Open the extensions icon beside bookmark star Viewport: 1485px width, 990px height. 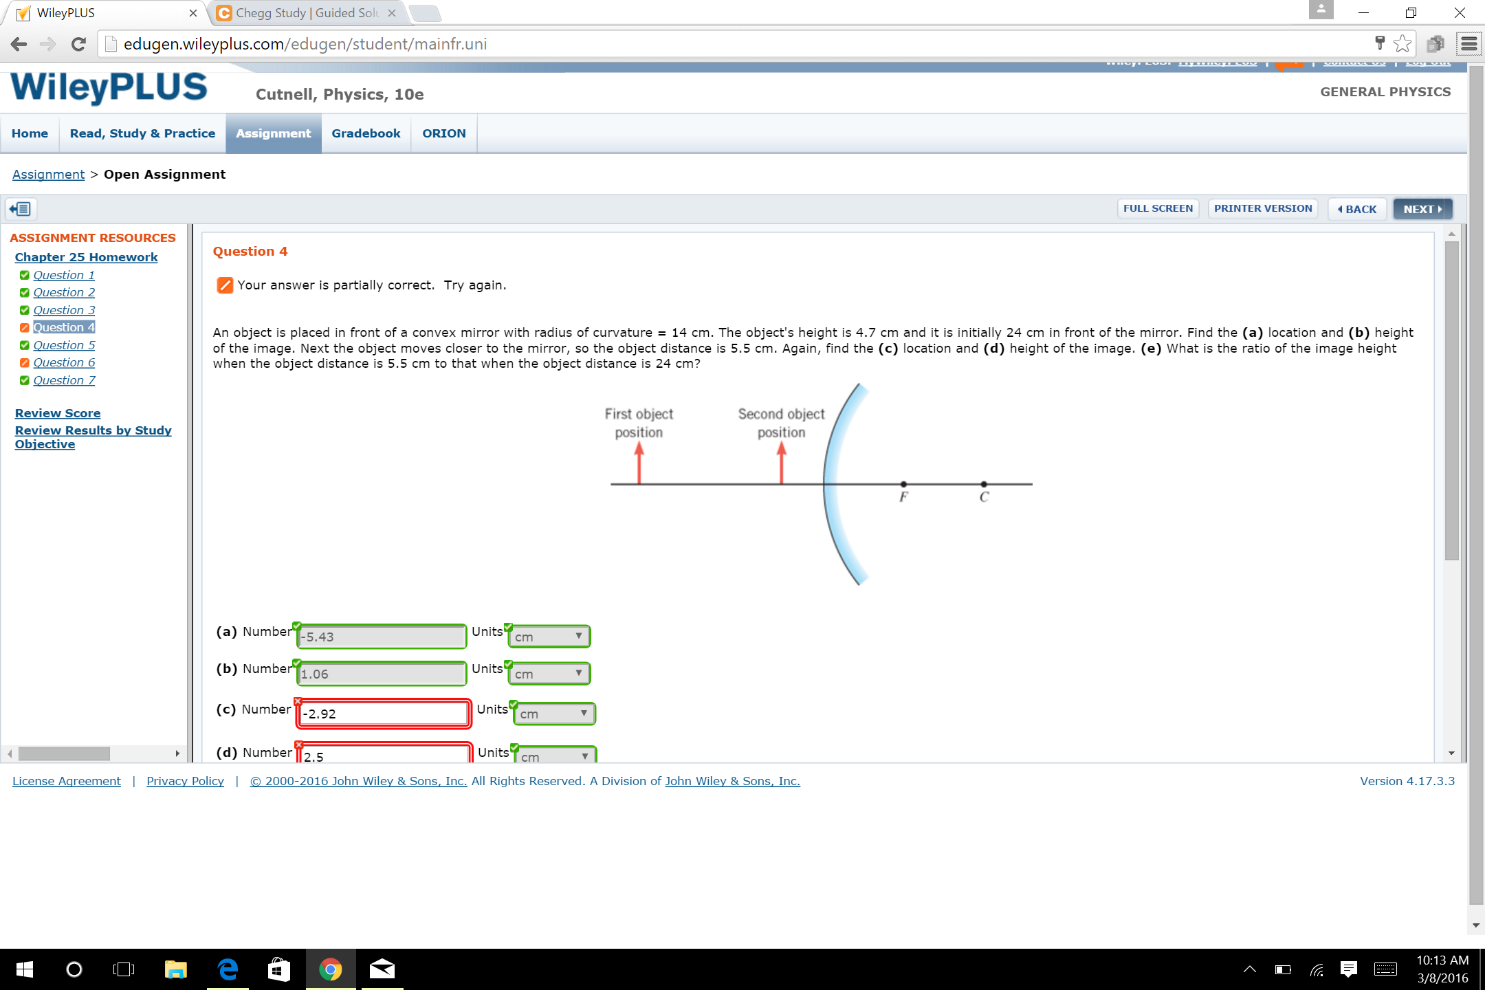click(1435, 45)
